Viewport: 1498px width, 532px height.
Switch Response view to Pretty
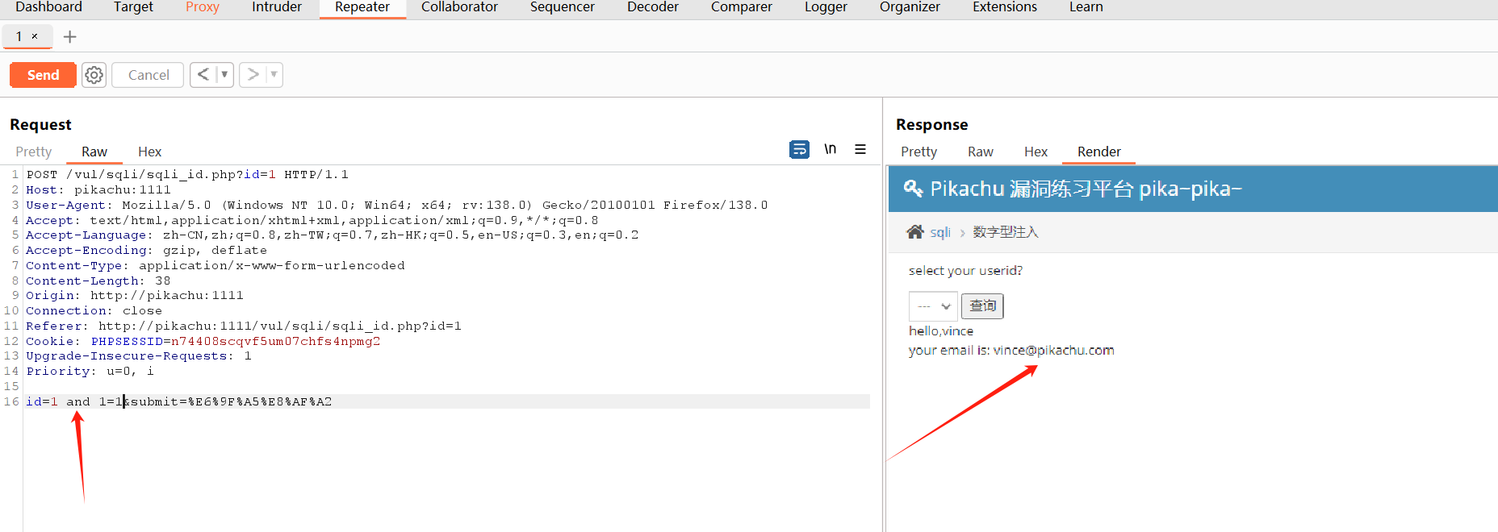918,152
